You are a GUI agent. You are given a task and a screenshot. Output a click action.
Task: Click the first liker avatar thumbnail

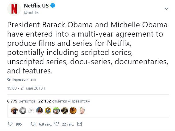point(14,111)
